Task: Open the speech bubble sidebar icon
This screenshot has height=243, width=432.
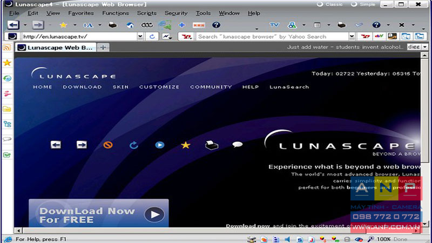Action: click(x=7, y=139)
